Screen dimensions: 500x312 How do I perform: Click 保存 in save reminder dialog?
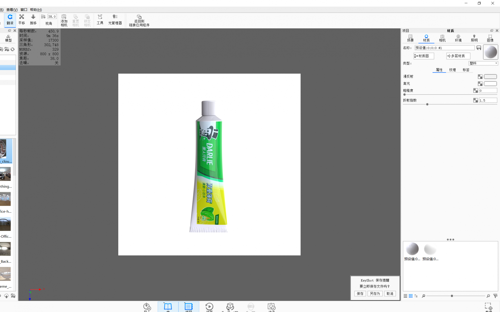pos(360,294)
